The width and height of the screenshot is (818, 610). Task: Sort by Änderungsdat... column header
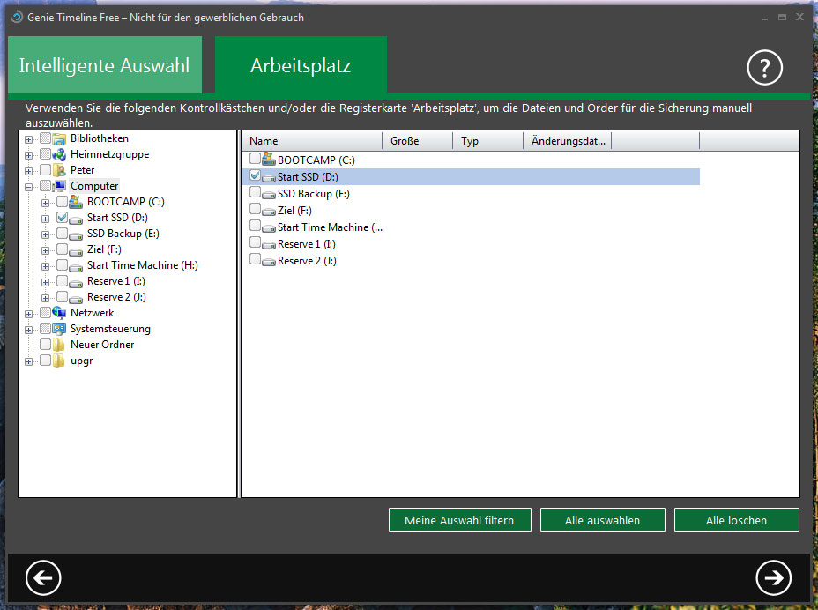pos(568,141)
